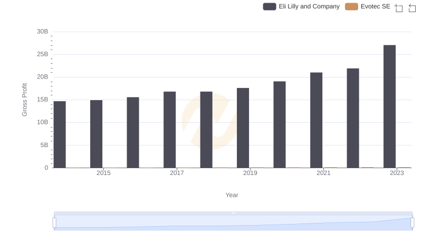Click the Eli Lilly 2018 bar
This screenshot has width=422, height=243.
click(x=206, y=130)
